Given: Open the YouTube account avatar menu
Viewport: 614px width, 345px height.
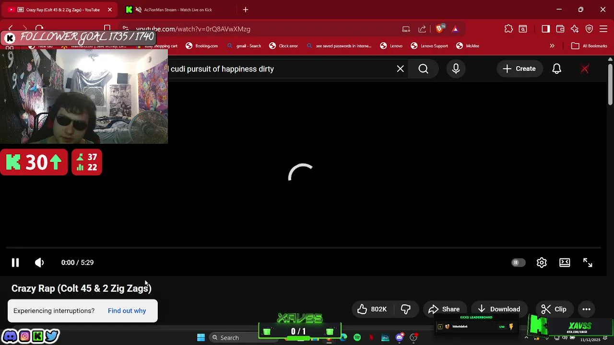Looking at the screenshot, I should (x=585, y=69).
